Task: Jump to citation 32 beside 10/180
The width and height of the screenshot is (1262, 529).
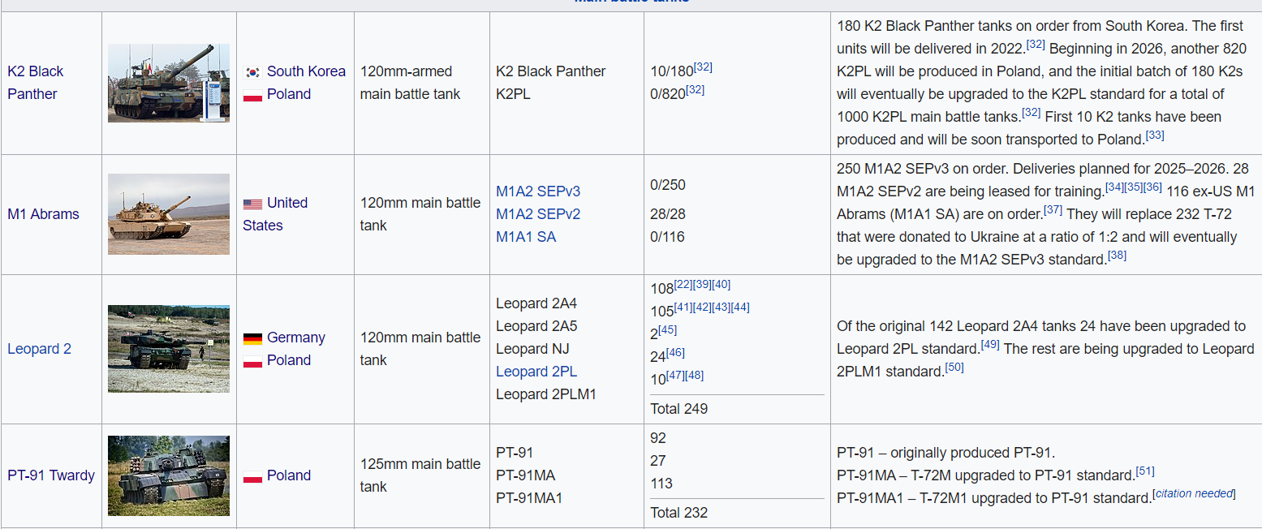Action: pos(703,67)
